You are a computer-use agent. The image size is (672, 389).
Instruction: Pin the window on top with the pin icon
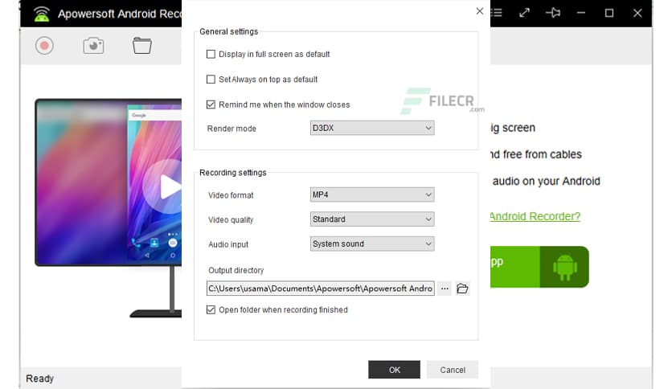(553, 12)
